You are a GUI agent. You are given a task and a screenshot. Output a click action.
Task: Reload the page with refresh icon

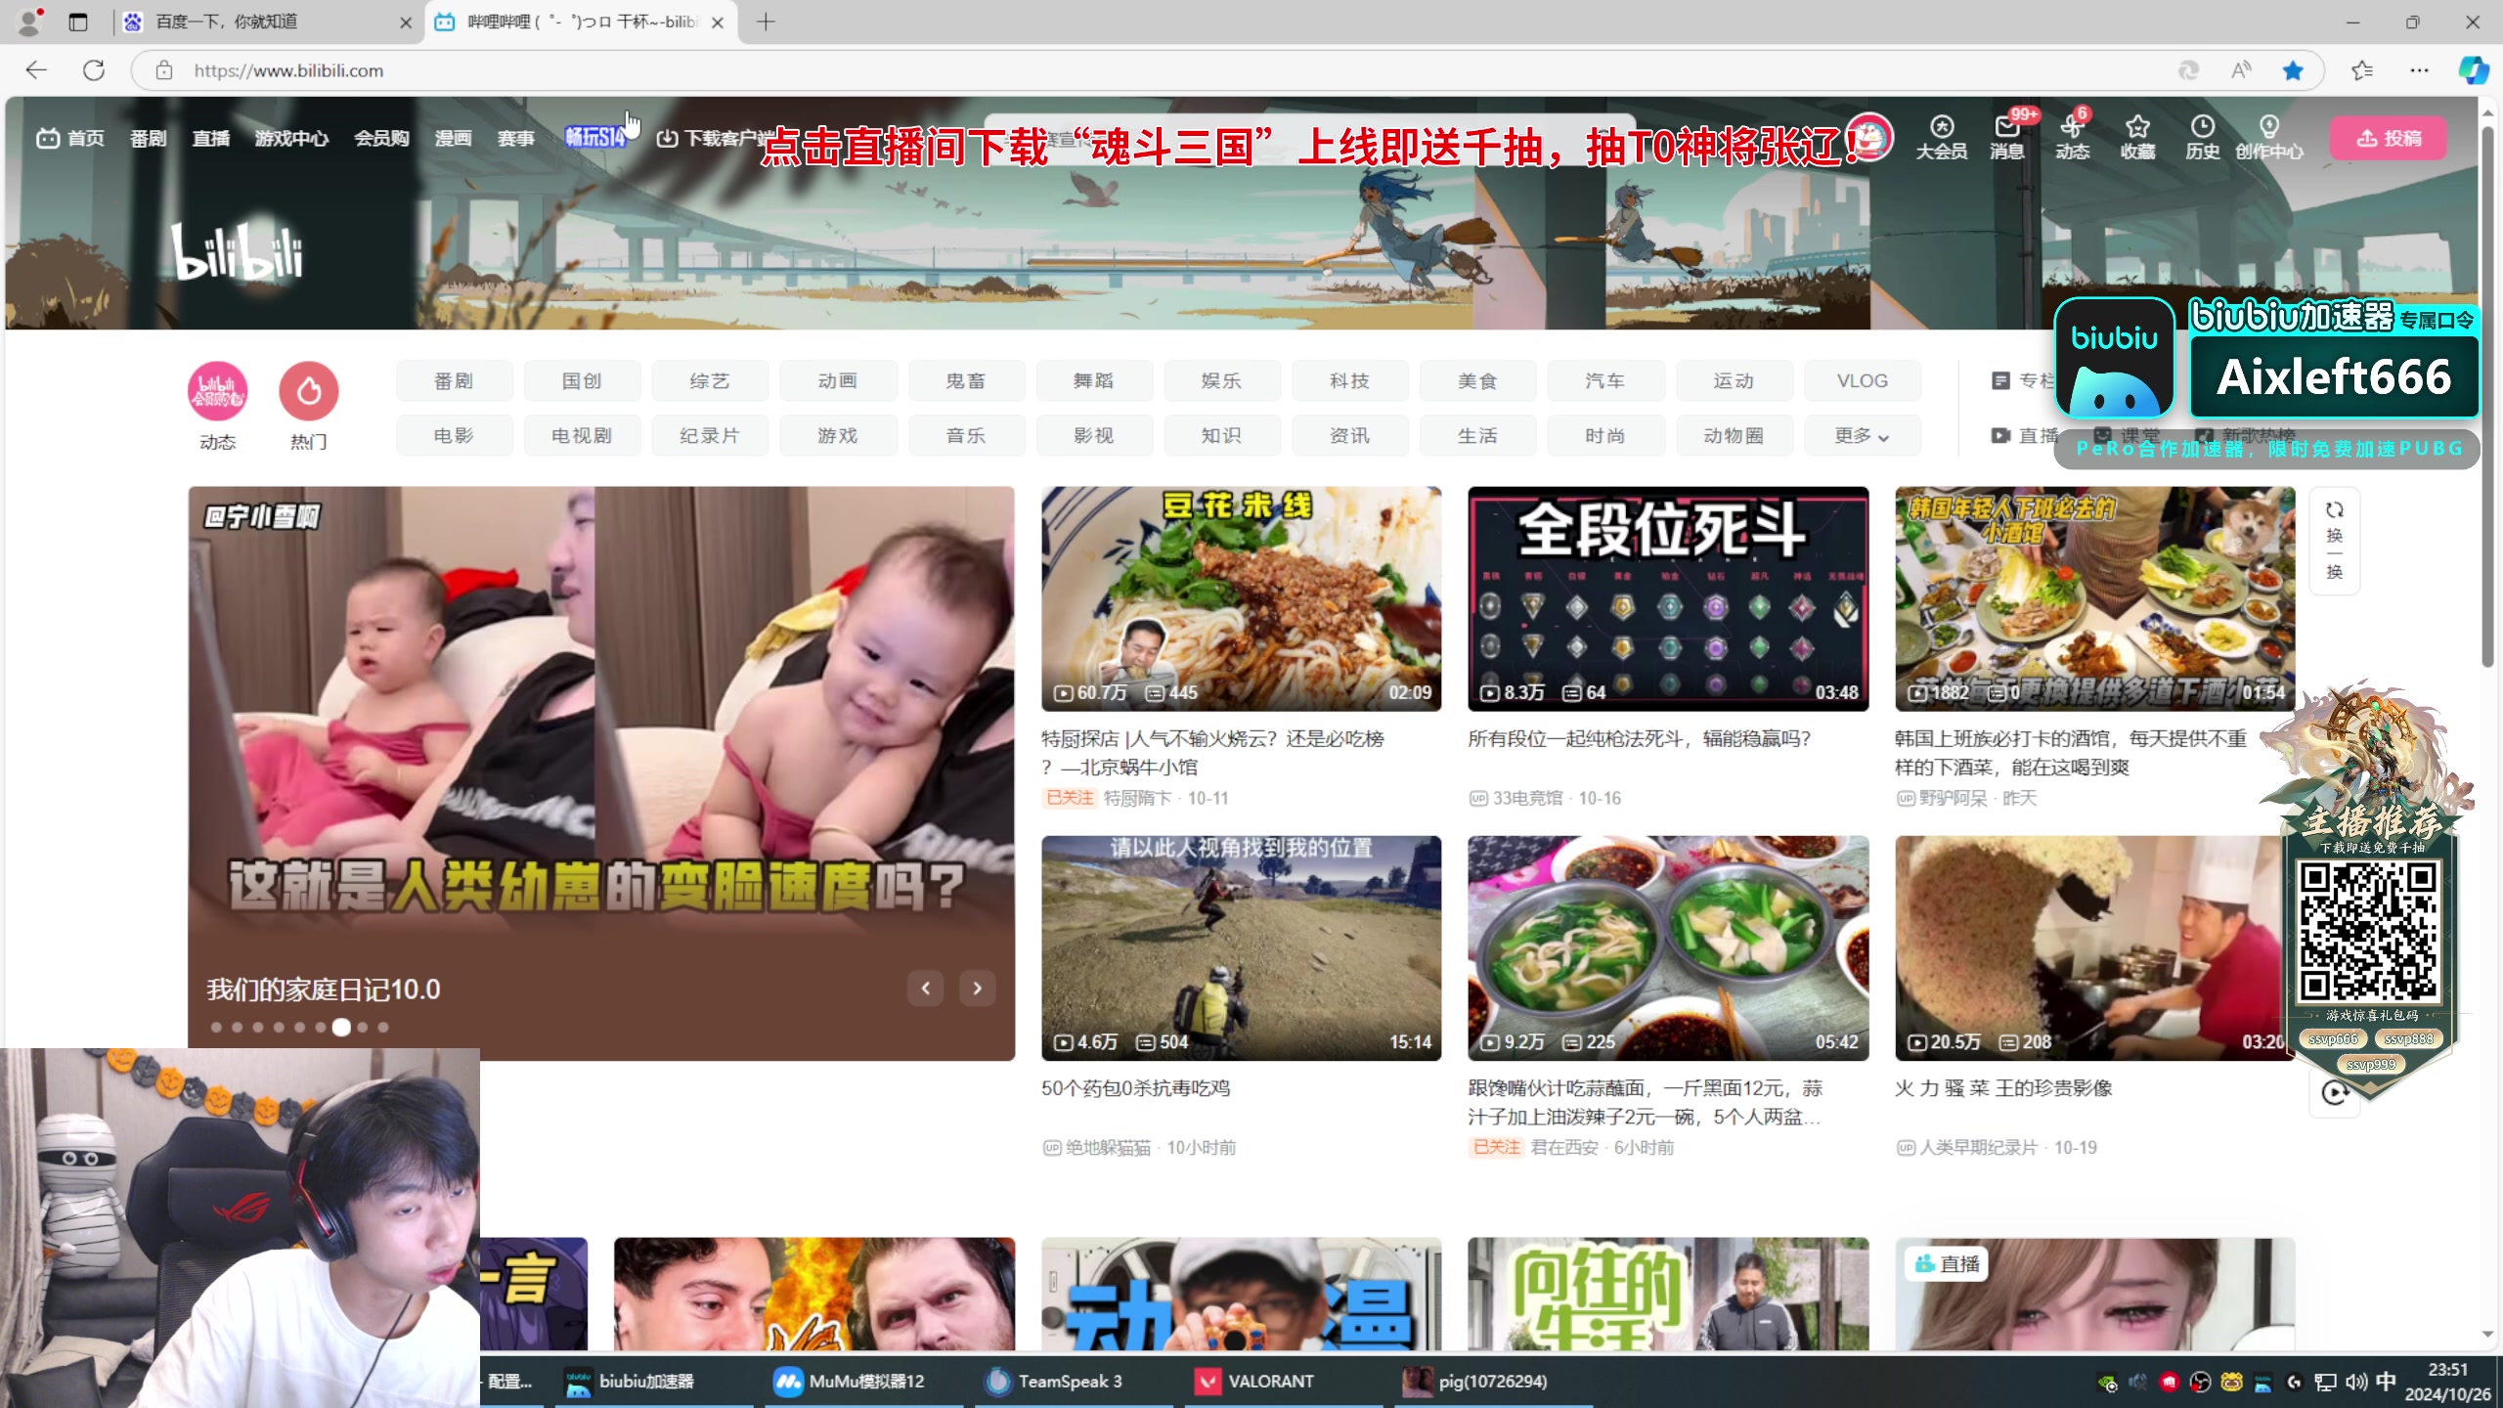tap(94, 70)
